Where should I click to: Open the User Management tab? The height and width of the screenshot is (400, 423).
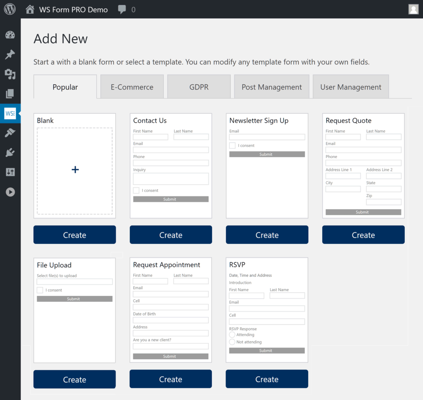click(350, 87)
